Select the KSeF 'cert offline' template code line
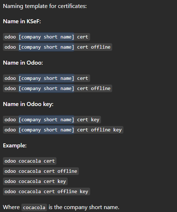The width and height of the screenshot is (177, 212). tap(58, 47)
